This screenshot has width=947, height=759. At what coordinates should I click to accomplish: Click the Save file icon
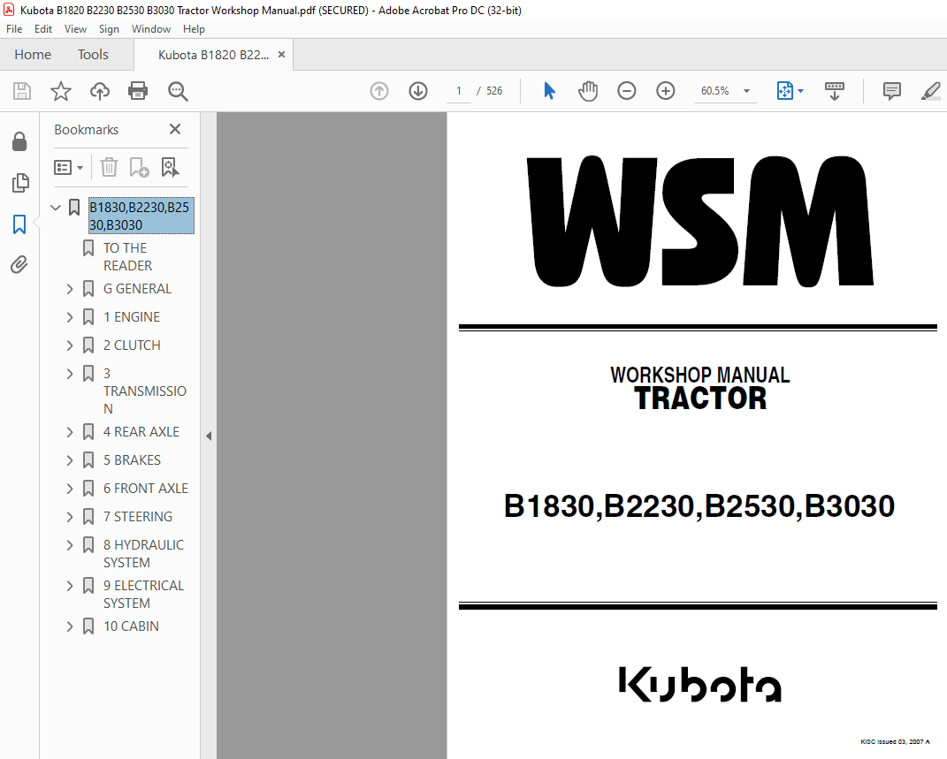[22, 91]
